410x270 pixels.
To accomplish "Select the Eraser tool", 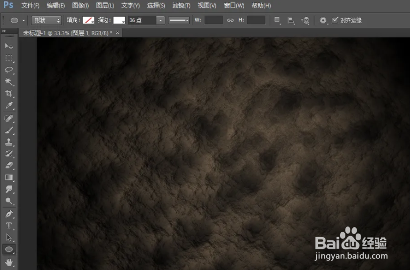I will click(9, 166).
